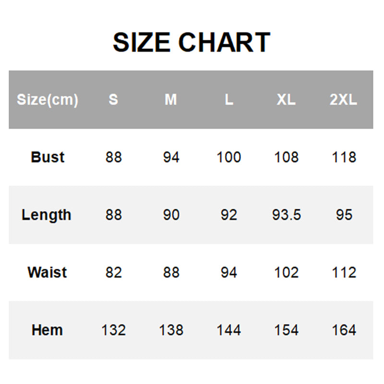Image resolution: width=384 pixels, height=384 pixels.
Task: Click the SIZE CHART title
Action: click(x=192, y=42)
